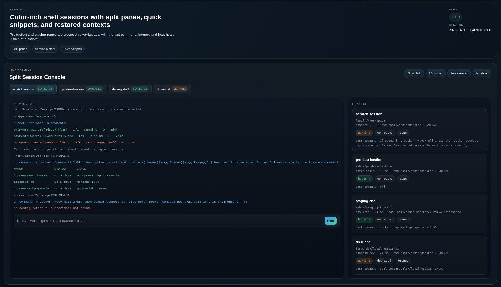Click the payments-api-769f8d57d7-hlmrk row
Viewport: 501px width, 287px height.
(66, 130)
